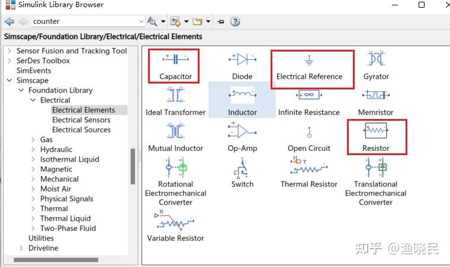The width and height of the screenshot is (450, 267).
Task: Select the Memristor block icon
Action: pos(375,95)
